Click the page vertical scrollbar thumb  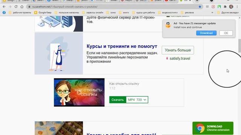tap(239, 46)
